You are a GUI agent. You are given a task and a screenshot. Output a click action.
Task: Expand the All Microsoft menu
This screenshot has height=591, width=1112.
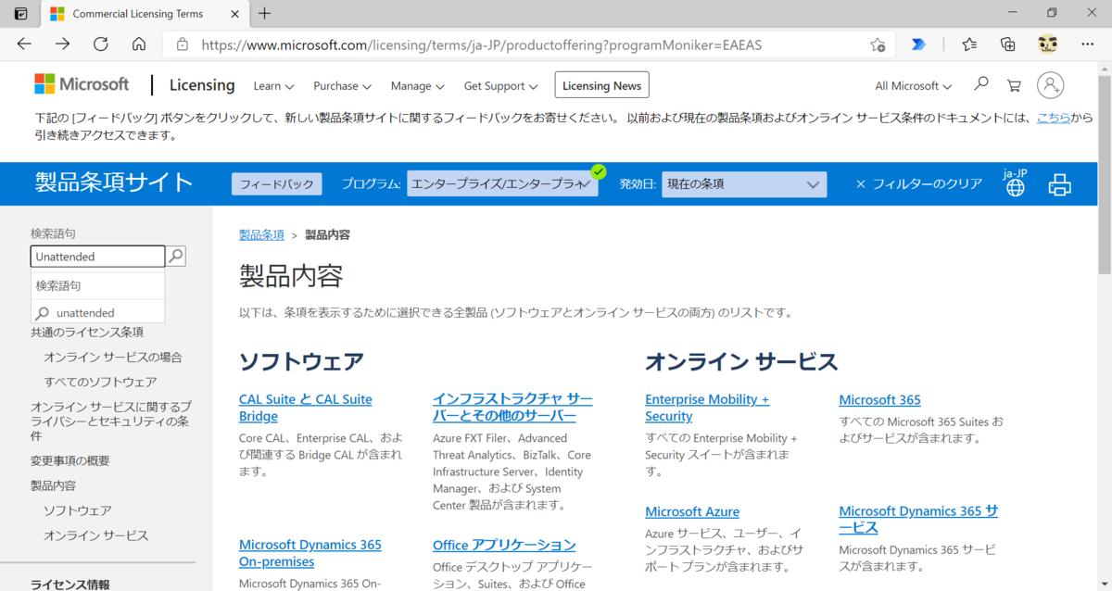click(x=913, y=85)
